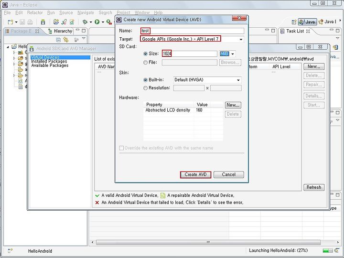Click Cancel in the AVD dialog
Viewport: 344px width, 258px height.
228,175
